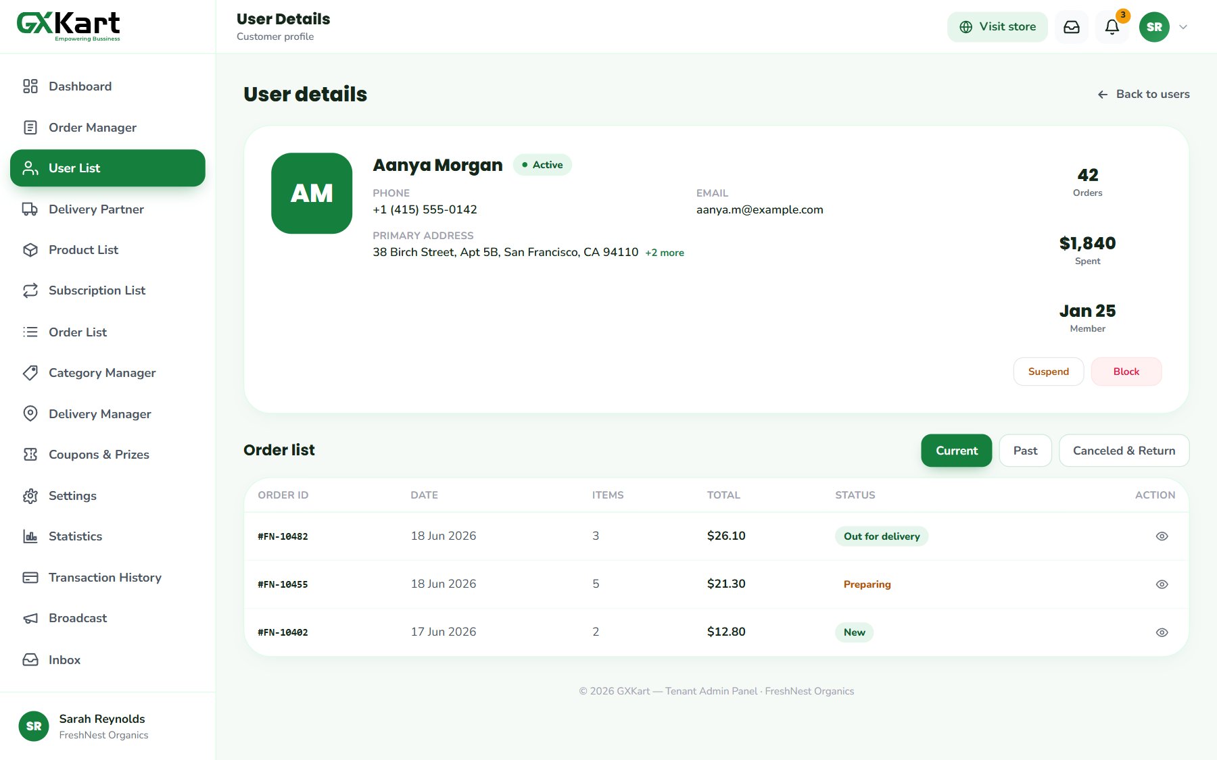Click the Order List lines icon
This screenshot has width=1217, height=760.
[x=30, y=332]
